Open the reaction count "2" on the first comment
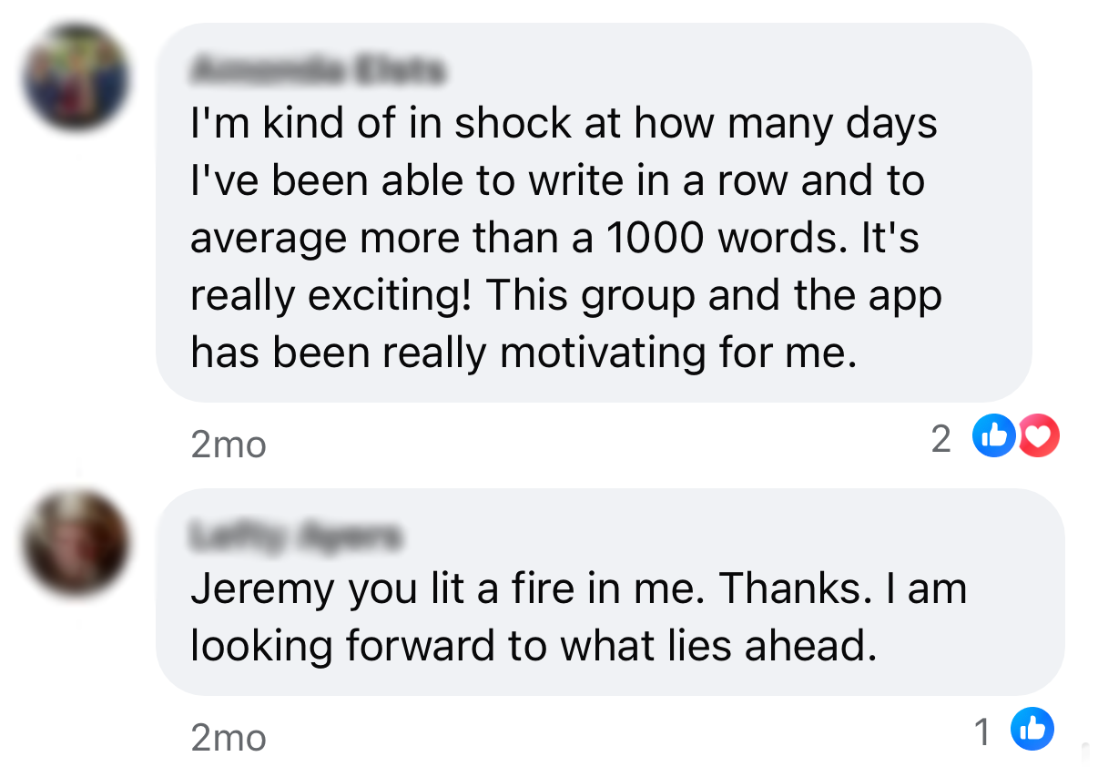Image resolution: width=1098 pixels, height=767 pixels. coord(941,440)
